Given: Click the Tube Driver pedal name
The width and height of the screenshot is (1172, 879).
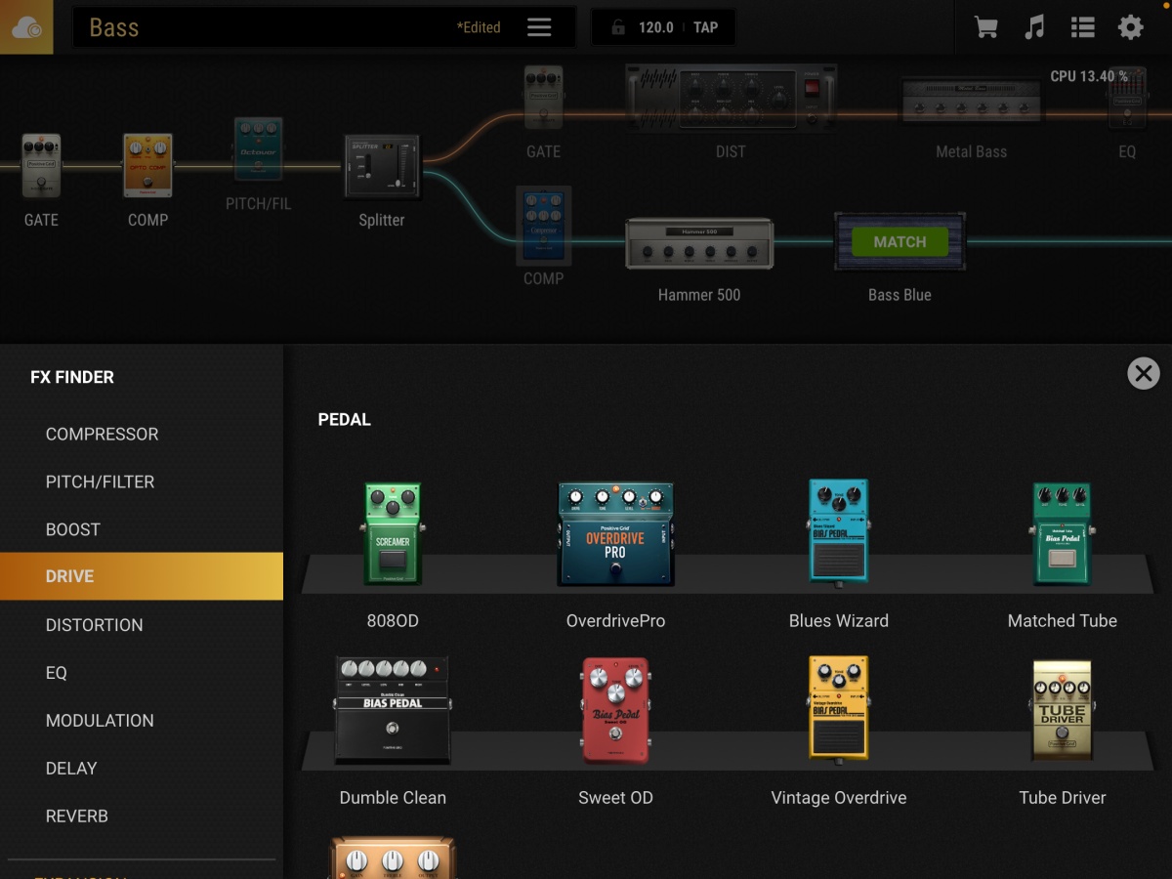Looking at the screenshot, I should (x=1063, y=798).
